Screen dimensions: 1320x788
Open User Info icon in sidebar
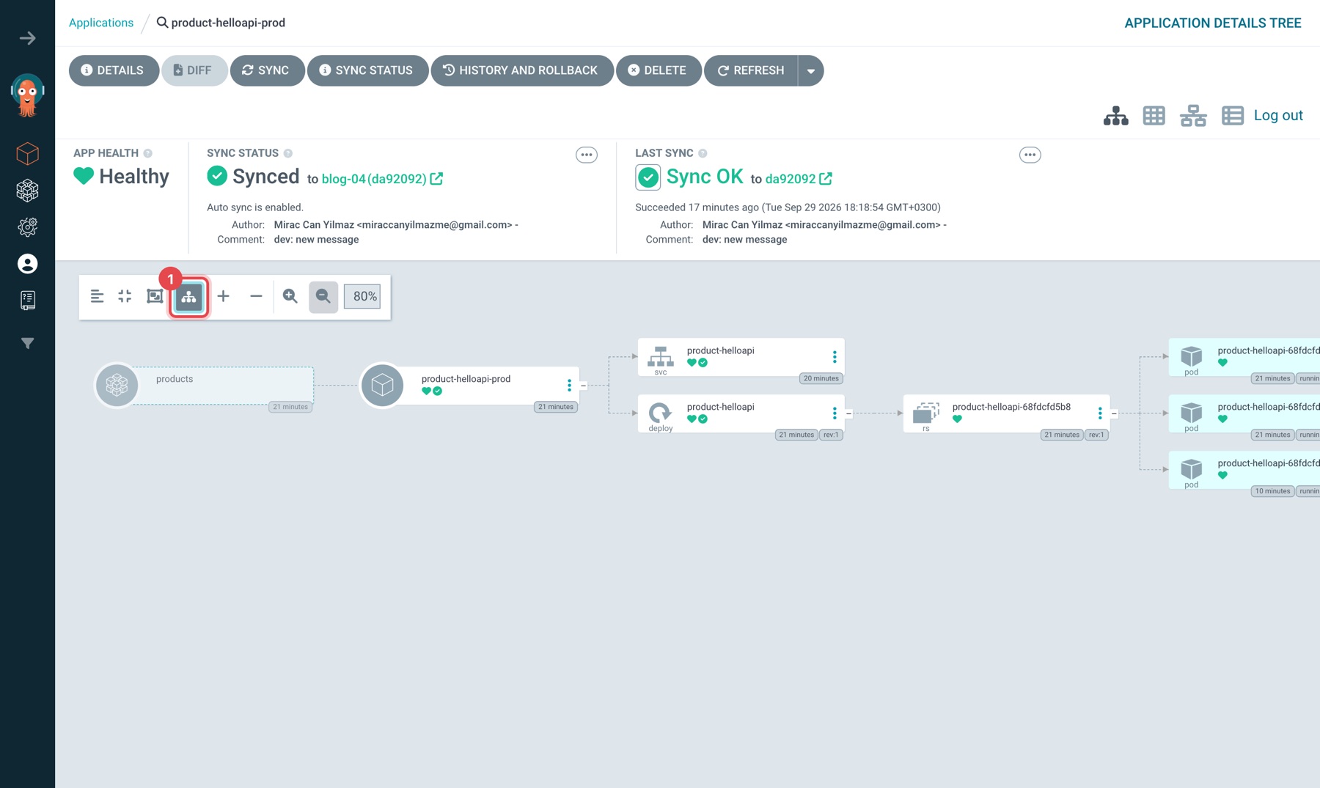coord(28,264)
